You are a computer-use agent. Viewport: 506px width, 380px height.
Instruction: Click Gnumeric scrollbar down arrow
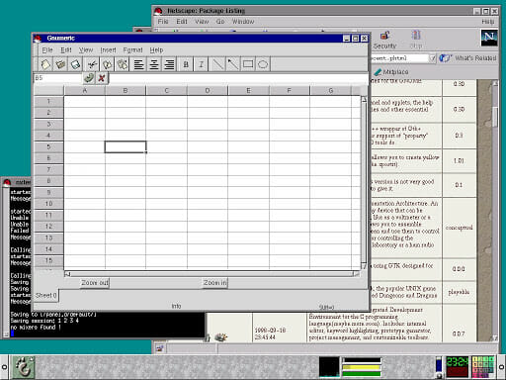pyautogui.click(x=364, y=266)
